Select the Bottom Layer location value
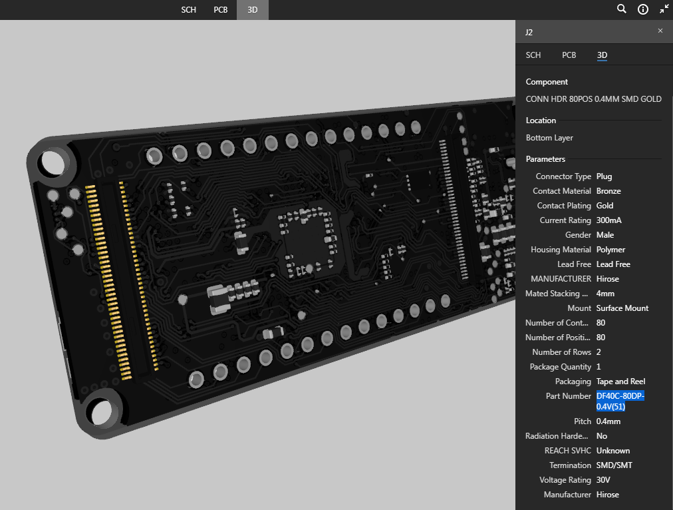Viewport: 673px width, 510px height. click(549, 138)
